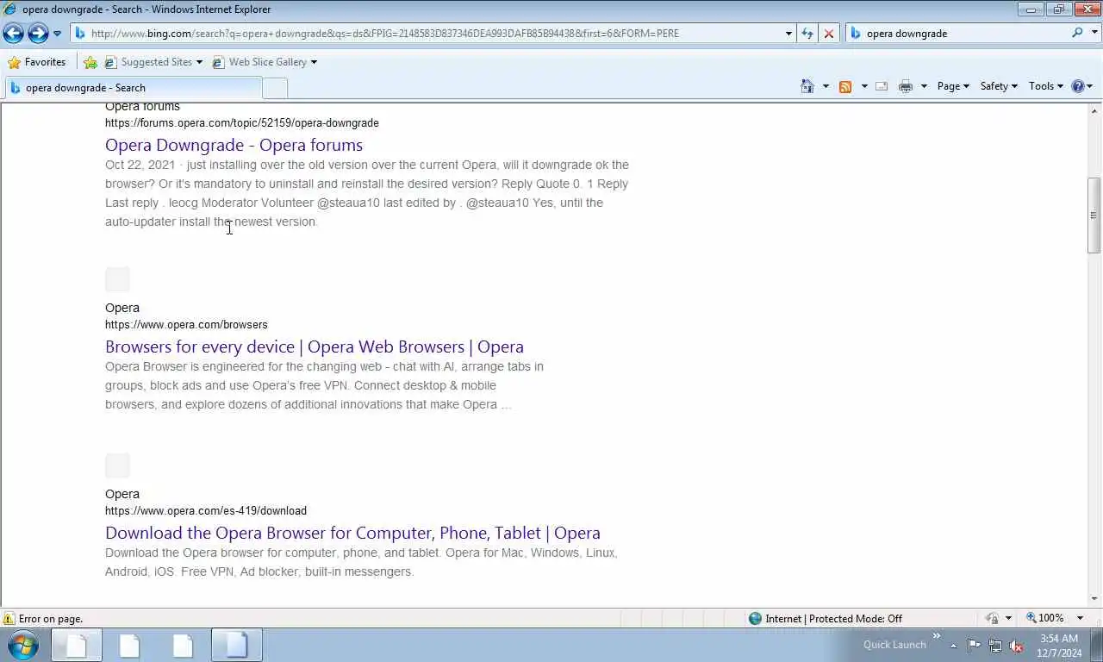Open 'Download the Opera Browser for Computer' result
The width and height of the screenshot is (1103, 662).
coord(352,533)
